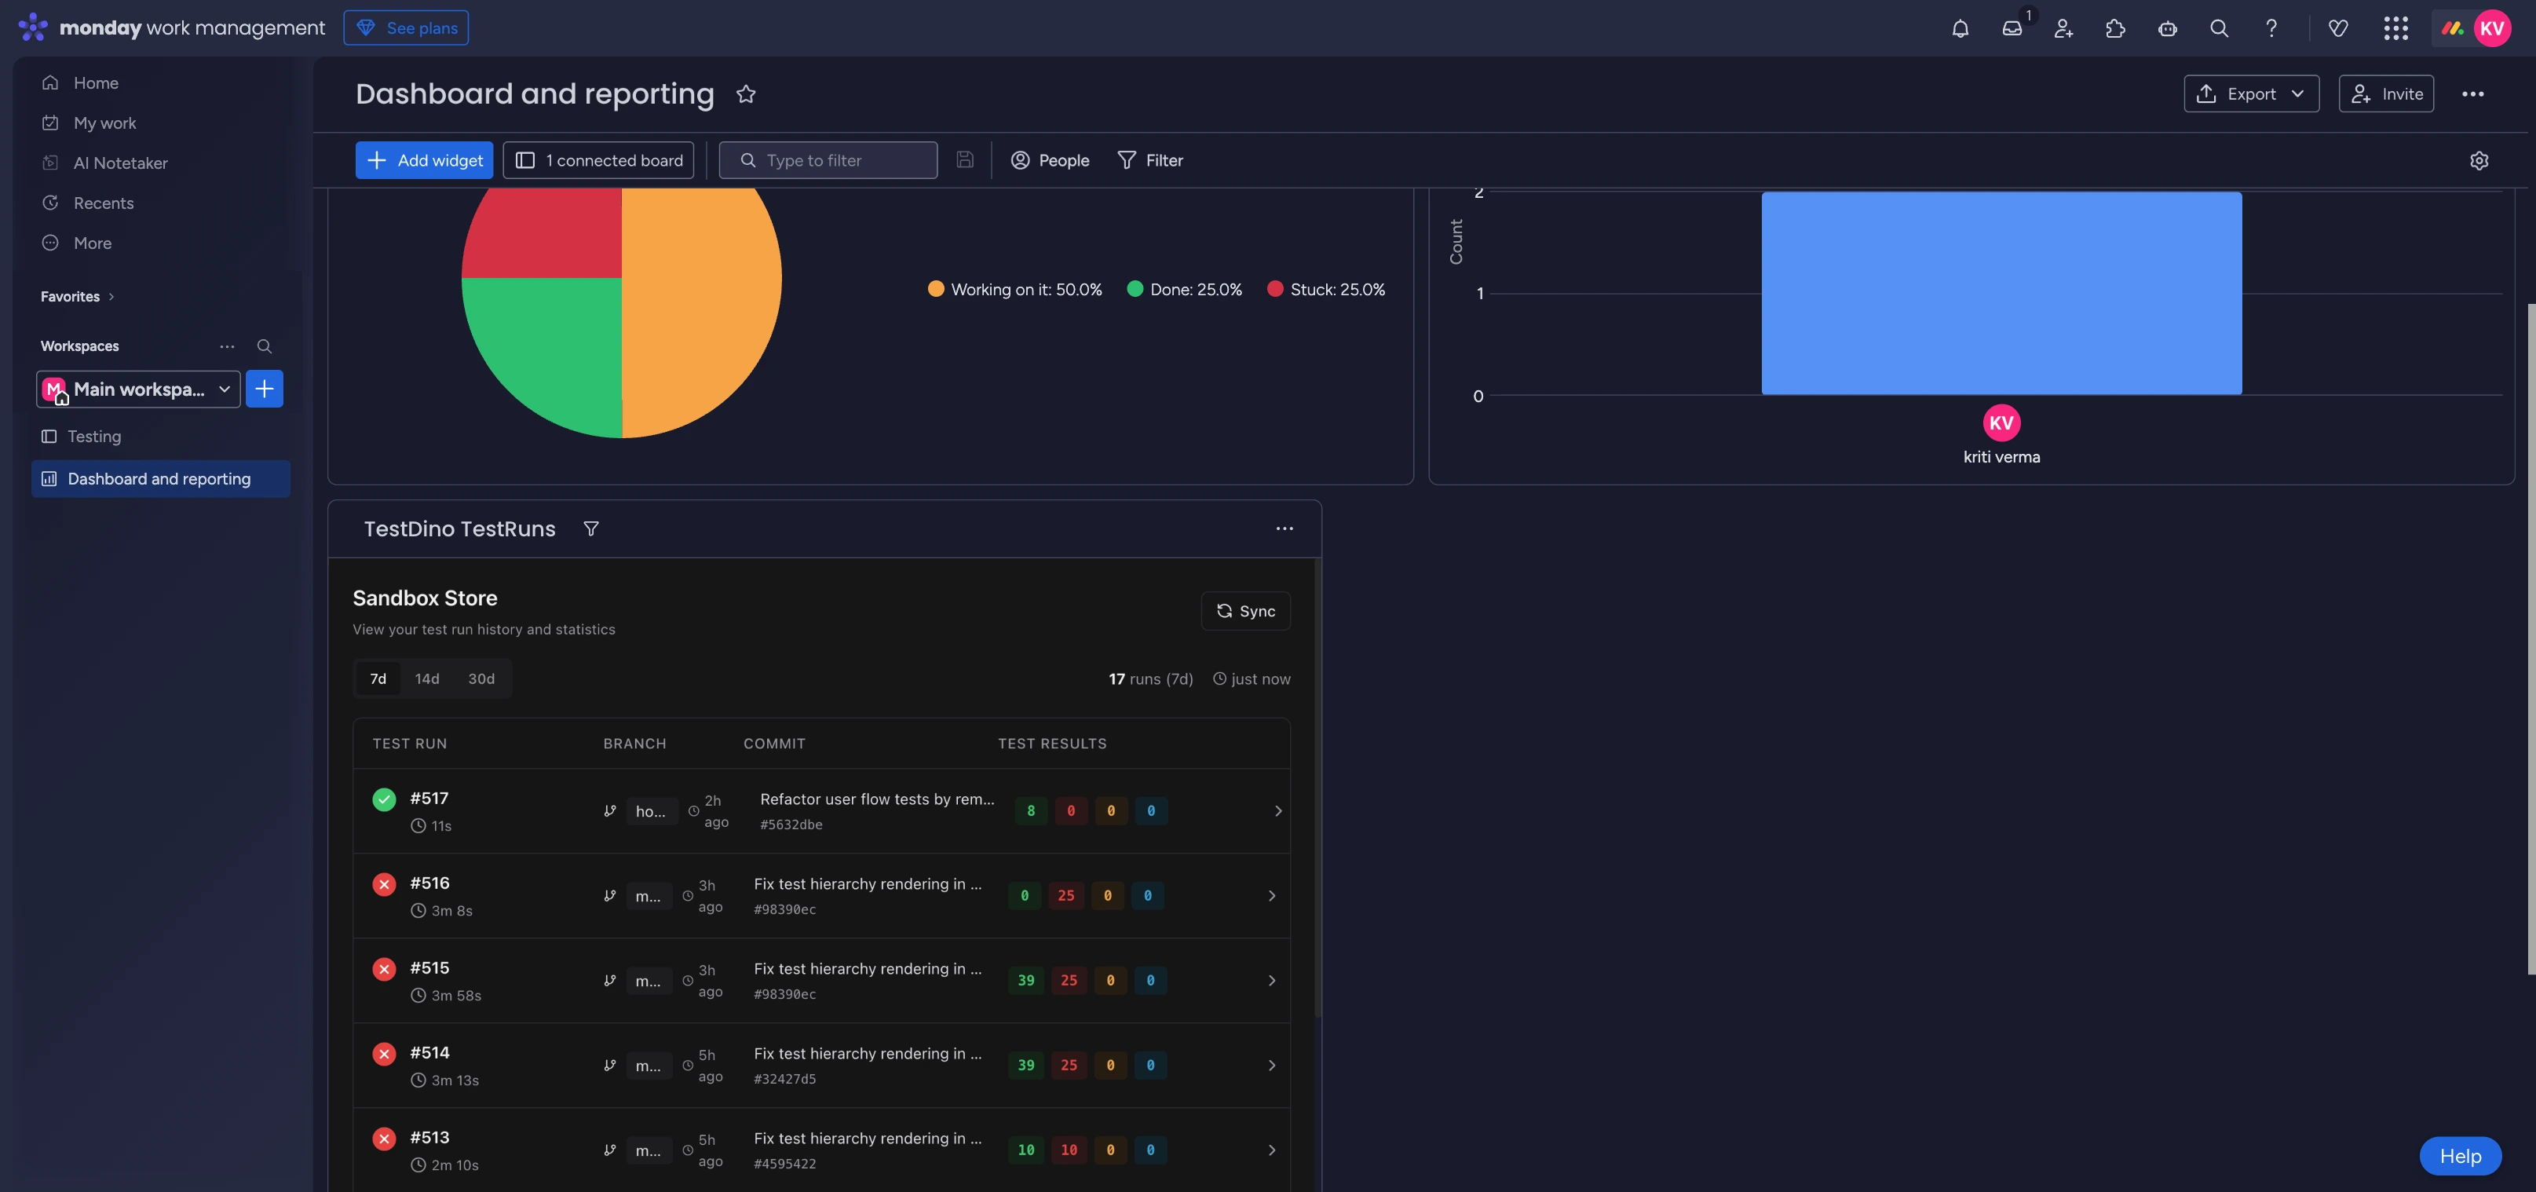The height and width of the screenshot is (1192, 2536).
Task: Toggle the Working on it legend item
Action: point(1015,290)
